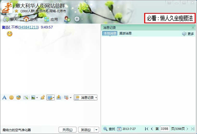The height and width of the screenshot is (134, 197).
Task: Open the 空间 tab
Action: [30, 19]
